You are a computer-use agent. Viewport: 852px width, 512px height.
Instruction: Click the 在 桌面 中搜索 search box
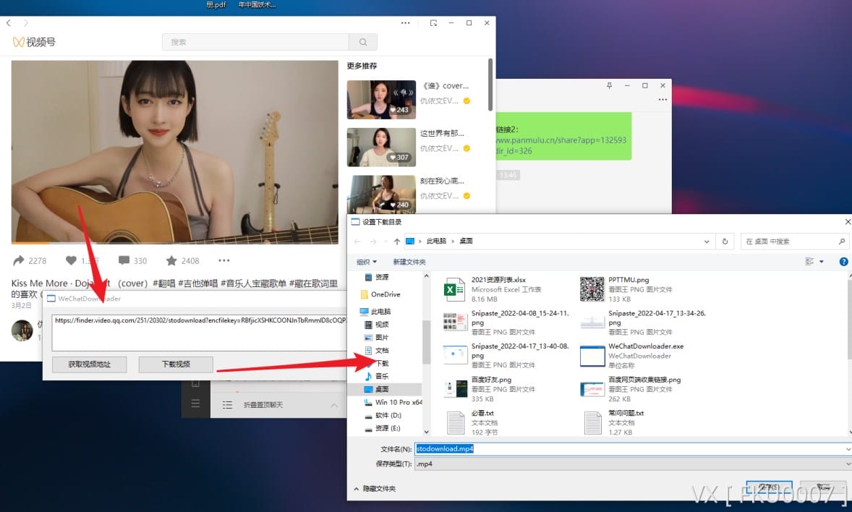(x=794, y=242)
